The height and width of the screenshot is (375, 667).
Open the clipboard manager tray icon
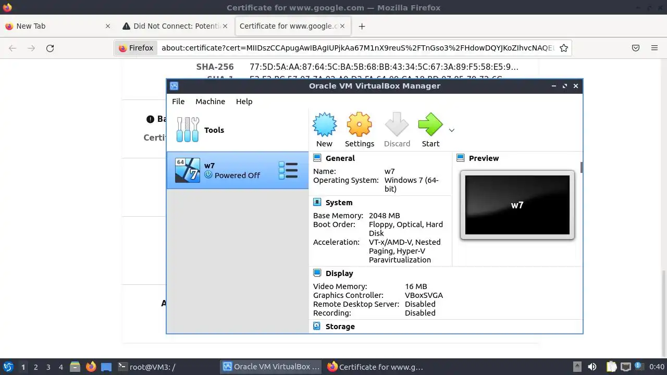(x=611, y=367)
